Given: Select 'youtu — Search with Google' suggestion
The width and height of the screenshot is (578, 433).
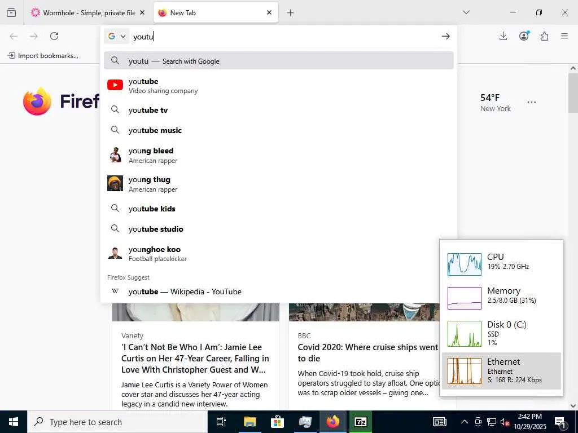Looking at the screenshot, I should [278, 61].
